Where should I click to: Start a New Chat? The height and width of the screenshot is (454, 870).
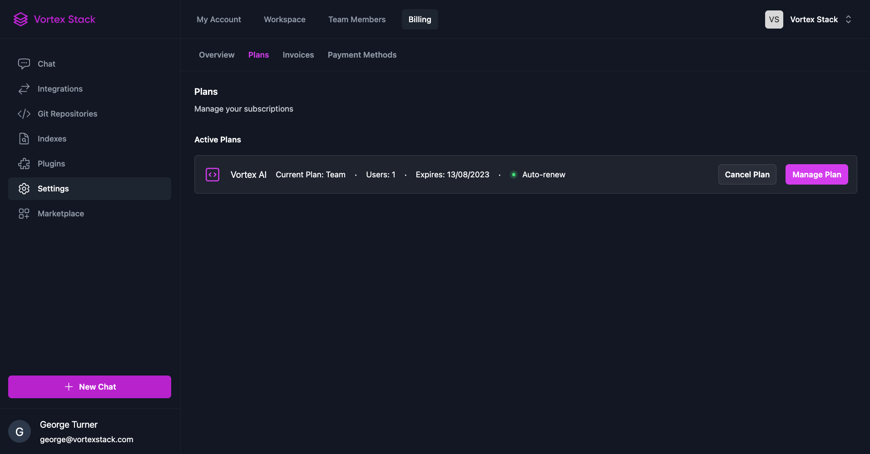point(89,387)
